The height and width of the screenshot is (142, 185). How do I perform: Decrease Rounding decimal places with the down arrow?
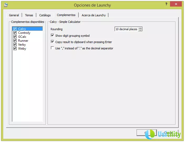tap(140, 30)
